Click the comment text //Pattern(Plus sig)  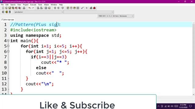(34, 25)
